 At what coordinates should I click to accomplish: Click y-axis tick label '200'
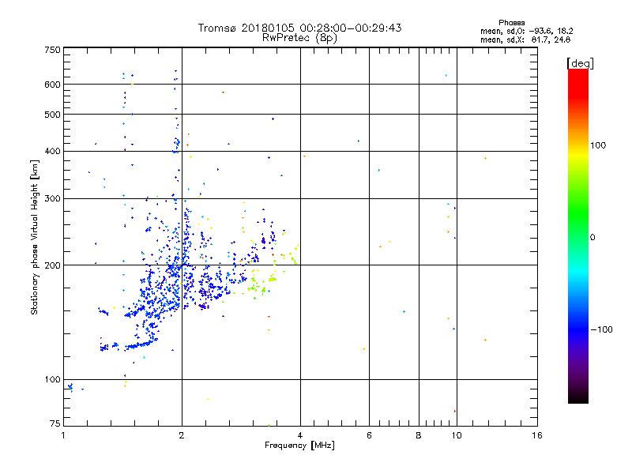(x=52, y=265)
